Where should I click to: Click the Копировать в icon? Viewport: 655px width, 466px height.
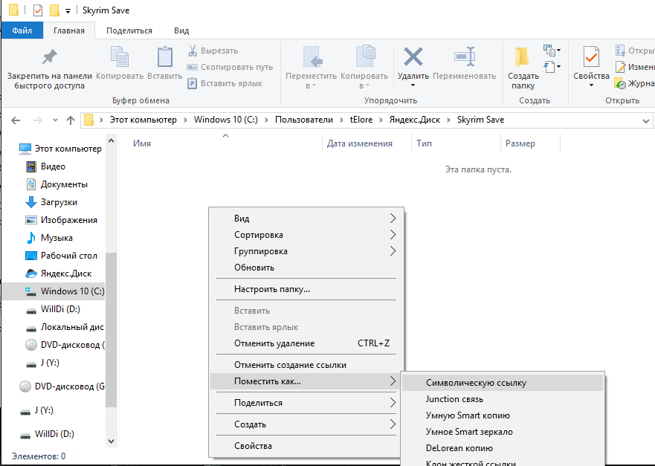point(366,56)
